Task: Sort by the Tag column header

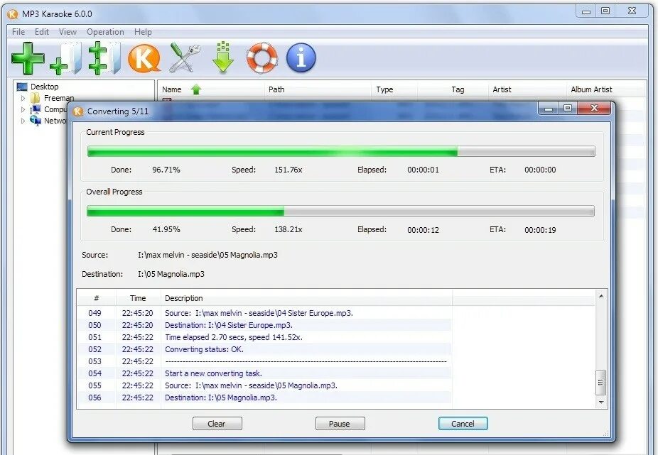Action: pyautogui.click(x=453, y=89)
